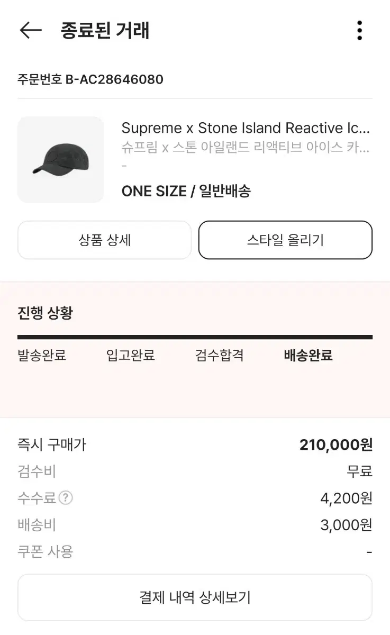Tap the ONE SIZE / 일반배송 text
This screenshot has height=635, width=390.
186,191
